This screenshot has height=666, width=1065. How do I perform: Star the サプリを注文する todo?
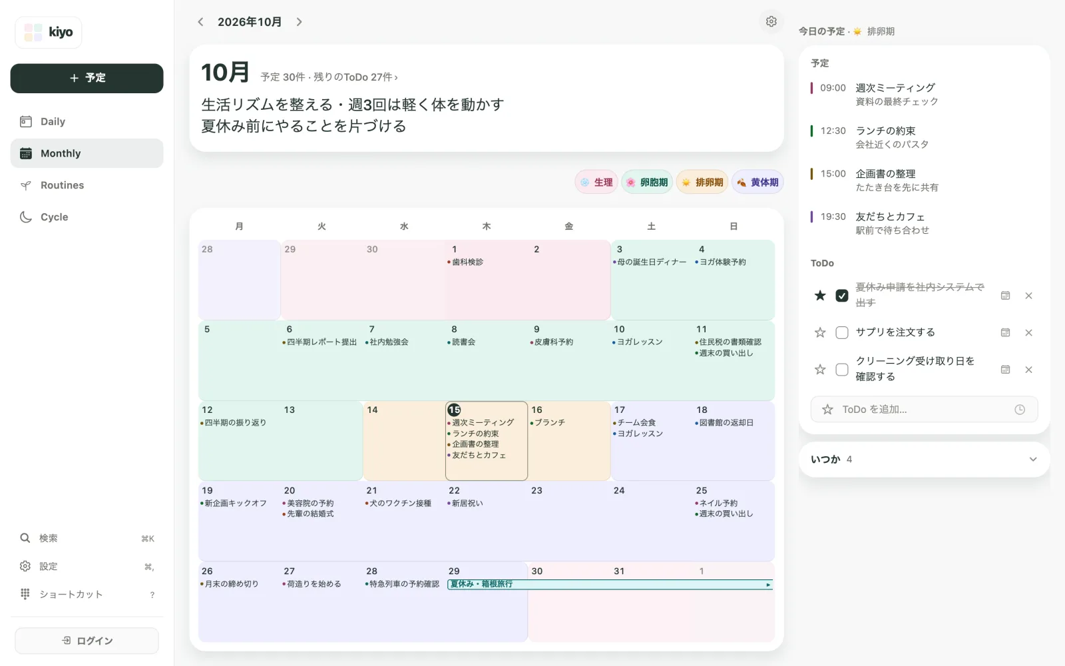820,332
